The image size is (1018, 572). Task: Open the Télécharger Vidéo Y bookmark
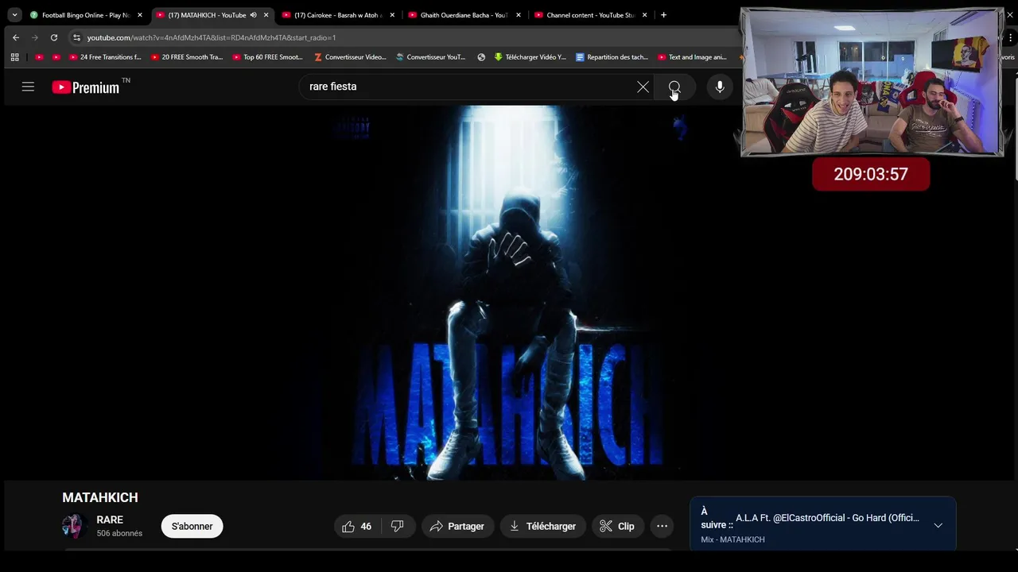click(x=530, y=57)
